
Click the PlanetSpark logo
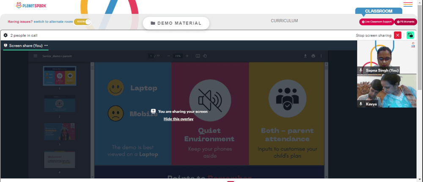tap(31, 5)
